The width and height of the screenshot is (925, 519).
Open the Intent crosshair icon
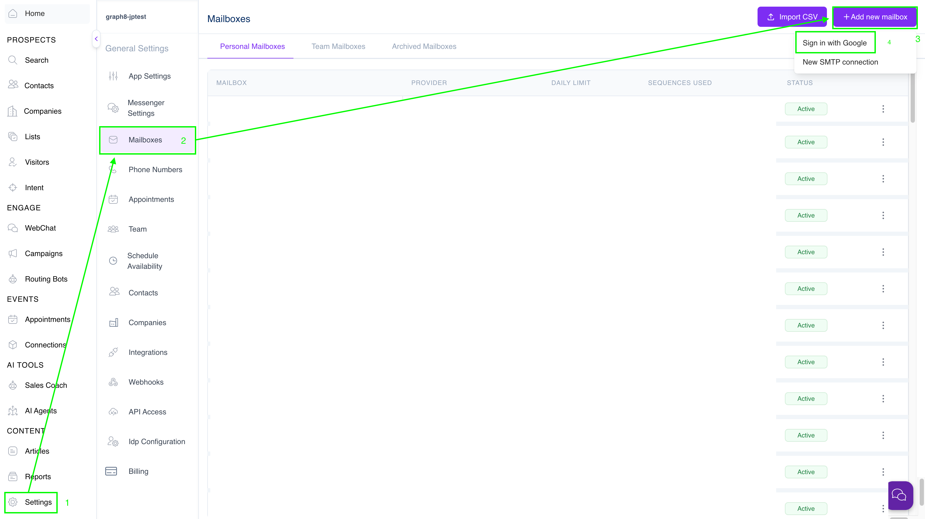pos(13,187)
